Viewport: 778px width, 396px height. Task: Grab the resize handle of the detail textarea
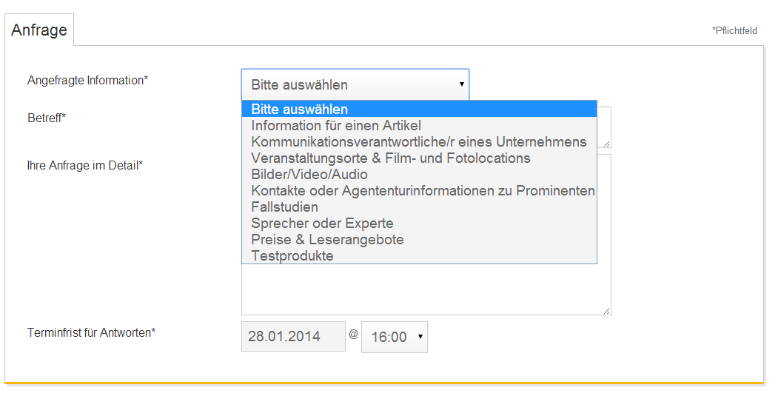pos(607,311)
